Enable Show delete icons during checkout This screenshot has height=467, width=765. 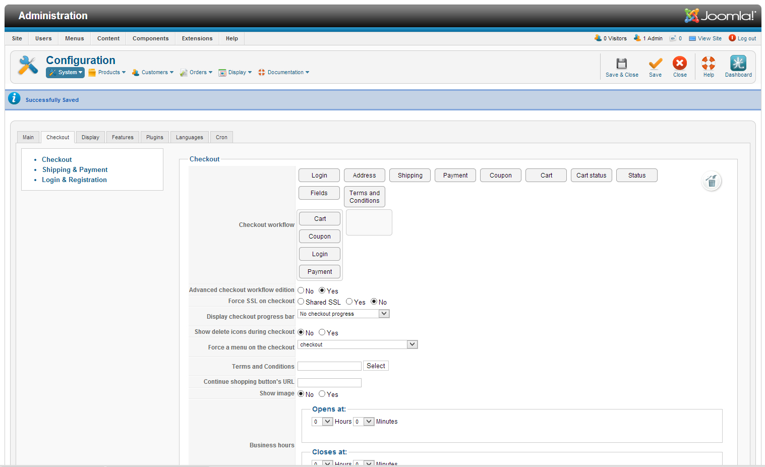(322, 332)
